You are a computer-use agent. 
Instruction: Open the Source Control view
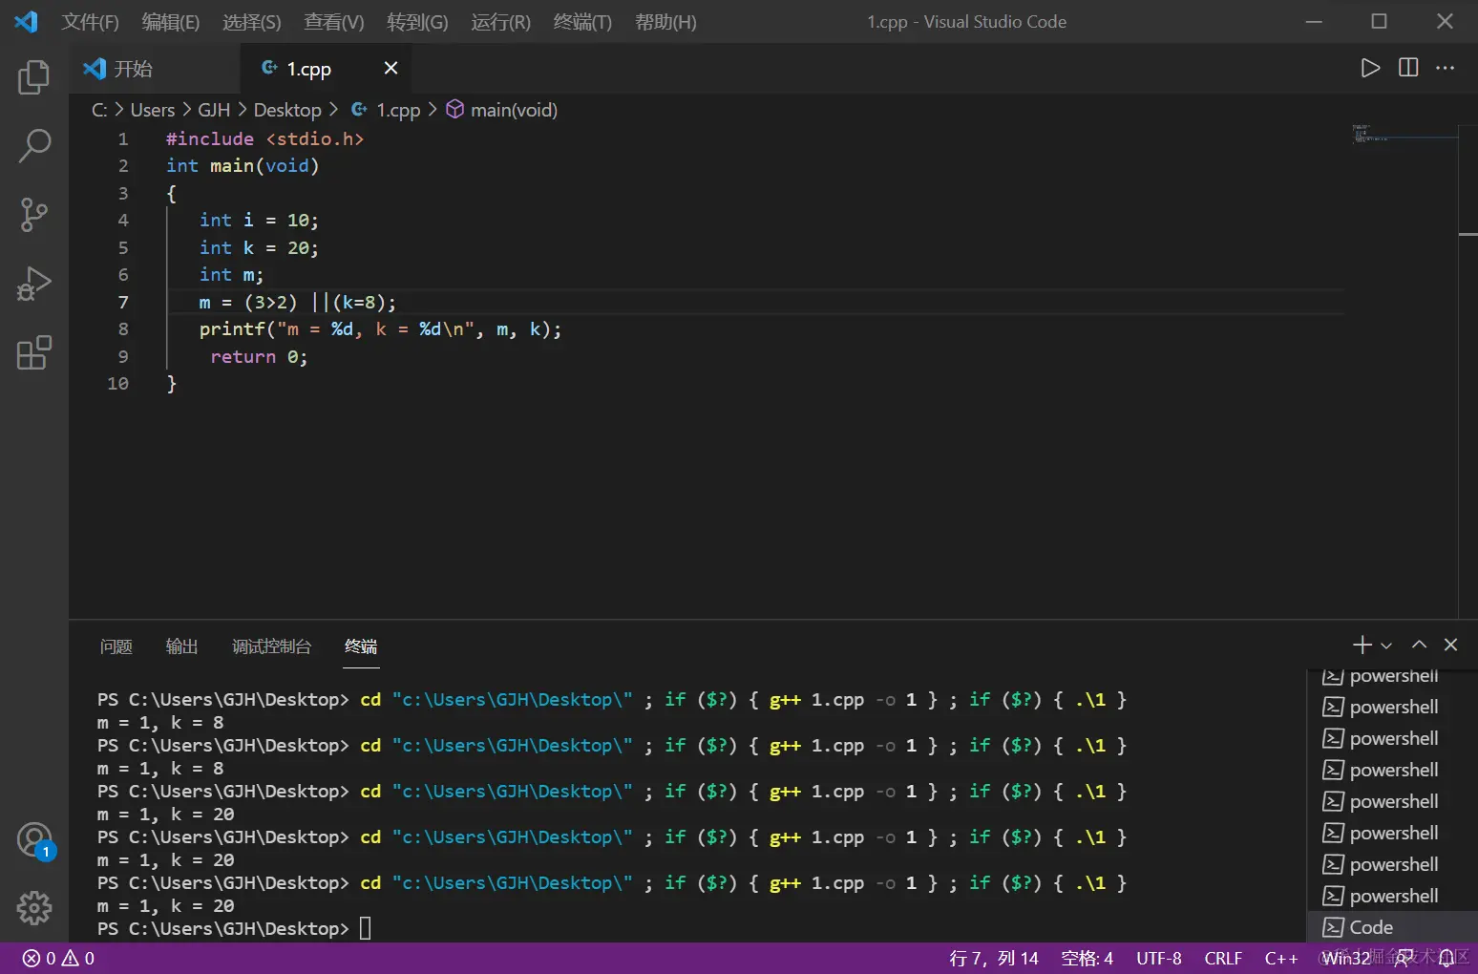(34, 215)
